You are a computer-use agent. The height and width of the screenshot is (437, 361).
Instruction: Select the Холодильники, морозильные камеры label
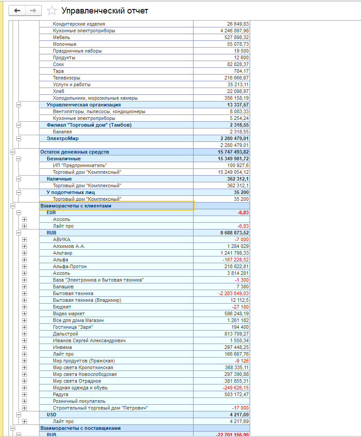pos(95,98)
